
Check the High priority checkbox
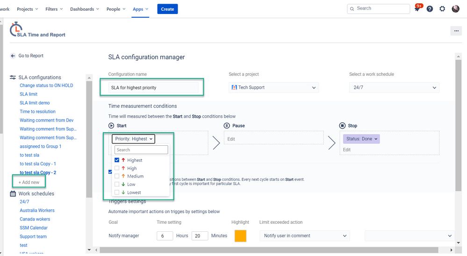[x=117, y=168]
